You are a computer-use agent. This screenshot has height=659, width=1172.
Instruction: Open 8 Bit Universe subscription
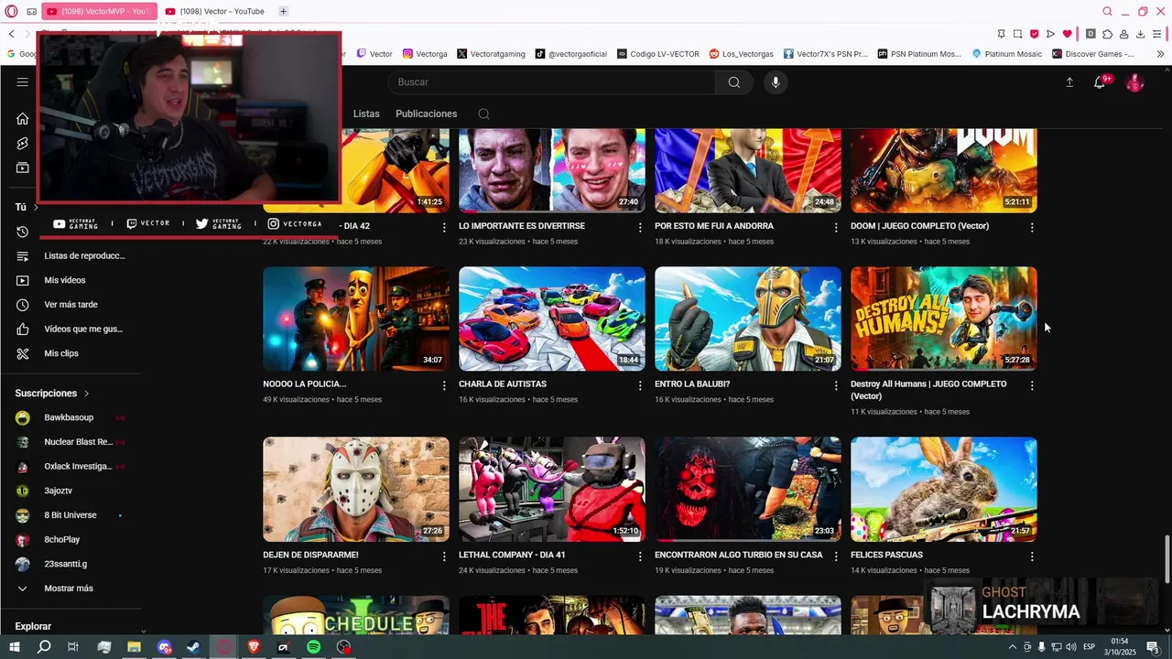pos(71,515)
